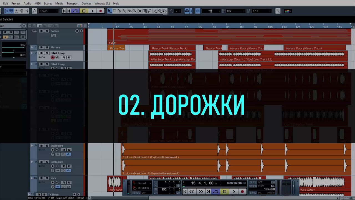
Task: Click Fast Forward in the transport panel
Action: click(201, 192)
